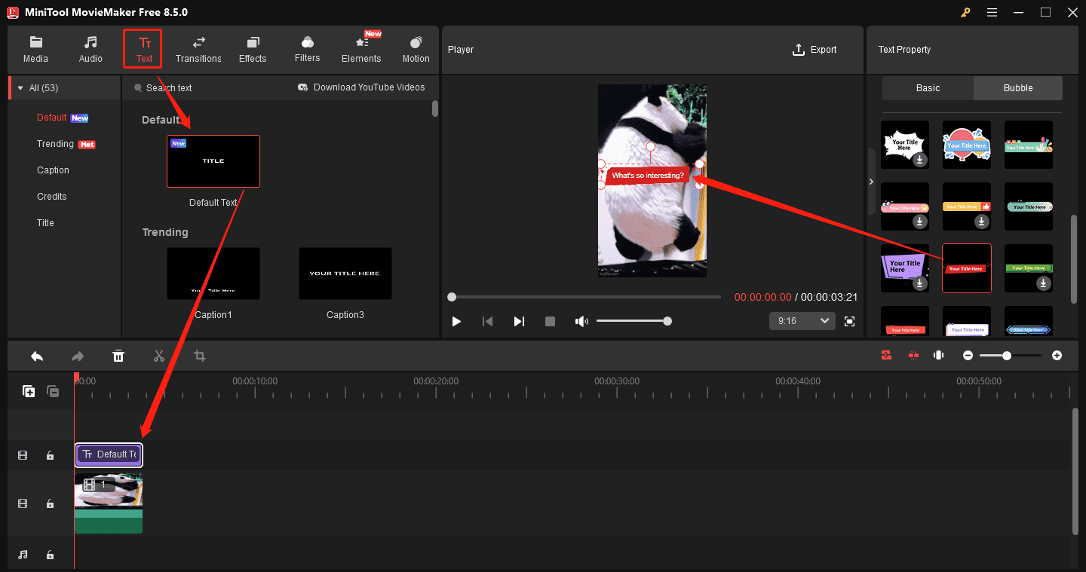Collapse the All (53) category list
Viewport: 1086px width, 572px height.
[20, 87]
